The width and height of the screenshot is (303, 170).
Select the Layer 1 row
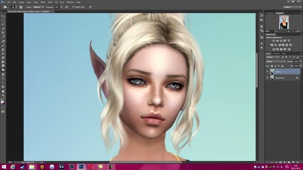[283, 72]
